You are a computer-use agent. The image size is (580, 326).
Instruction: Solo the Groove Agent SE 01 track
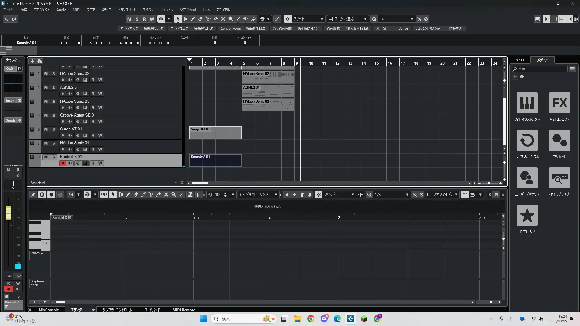[x=53, y=115]
